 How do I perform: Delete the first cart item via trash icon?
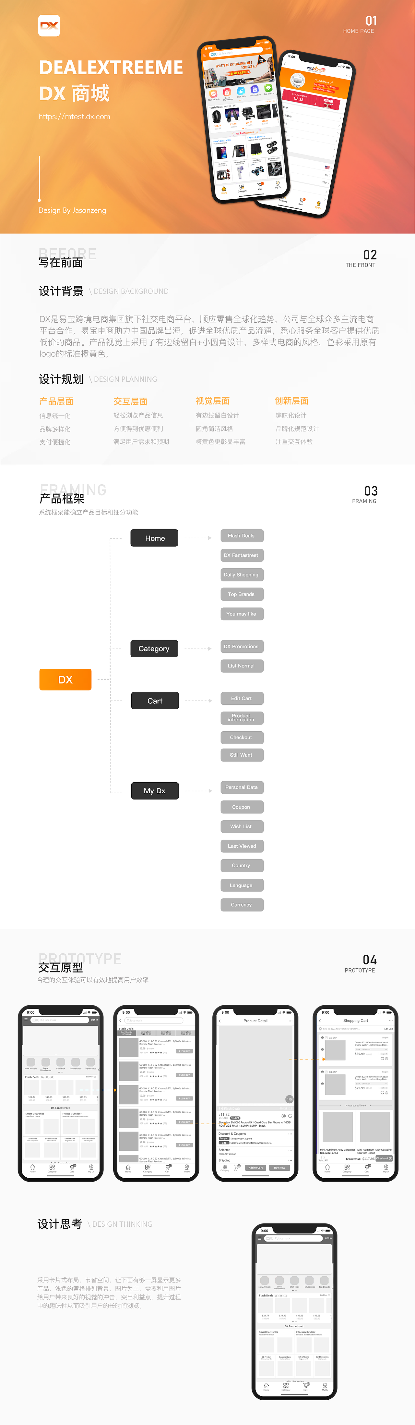tap(386, 1058)
